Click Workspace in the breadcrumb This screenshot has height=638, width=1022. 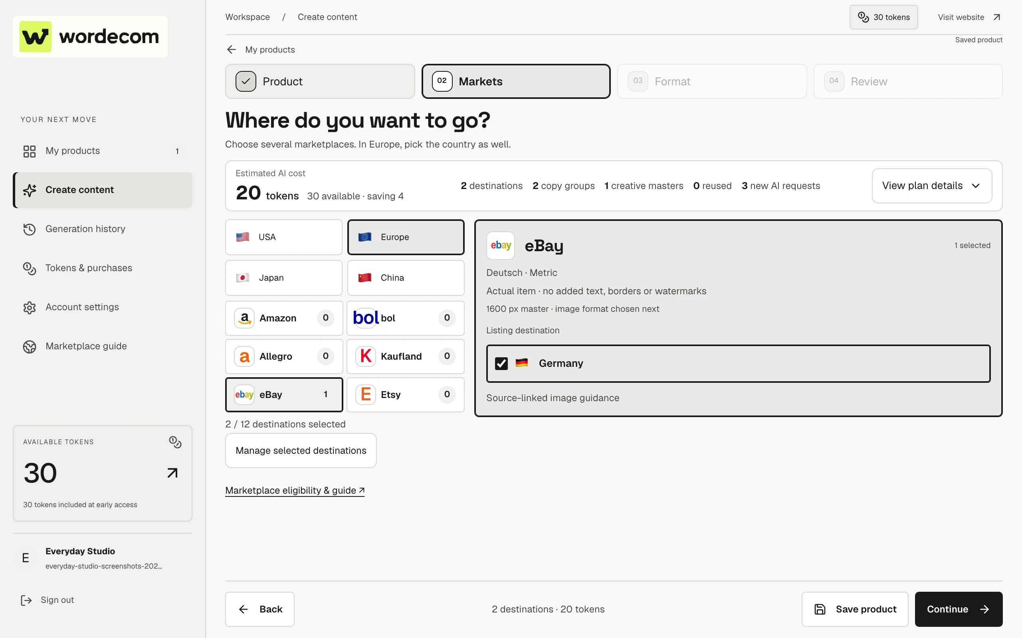248,17
